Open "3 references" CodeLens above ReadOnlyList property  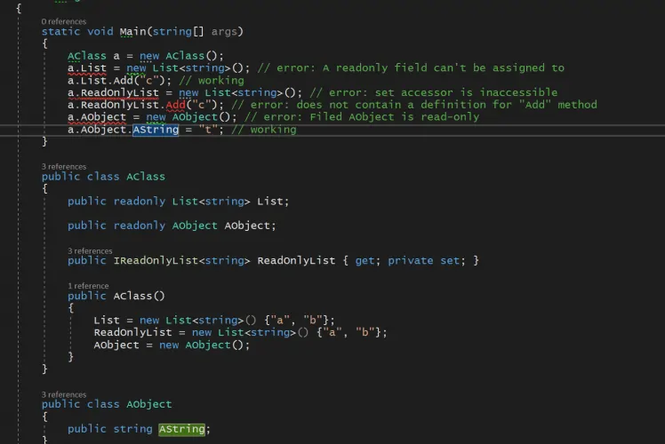click(90, 250)
